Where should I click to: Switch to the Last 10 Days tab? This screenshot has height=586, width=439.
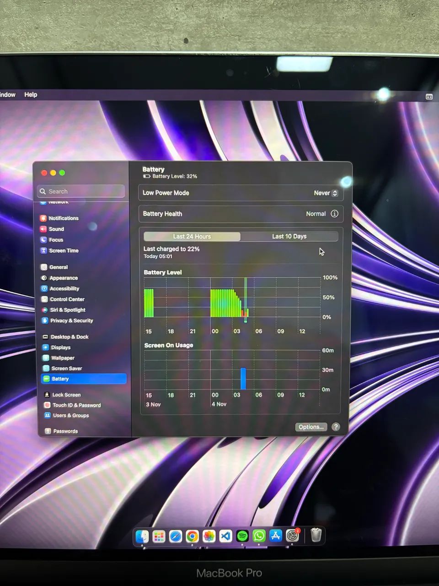(x=289, y=236)
